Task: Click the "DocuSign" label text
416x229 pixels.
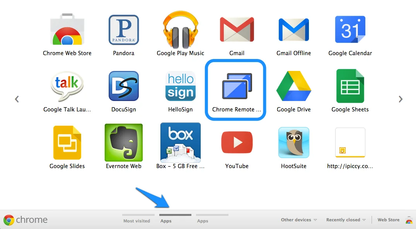Action: pos(124,109)
